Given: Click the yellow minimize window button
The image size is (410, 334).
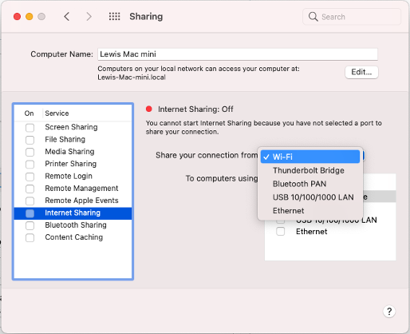Looking at the screenshot, I should click(30, 17).
